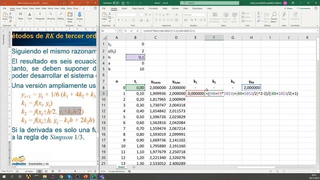Select the Sheet1 tab

click(121, 167)
